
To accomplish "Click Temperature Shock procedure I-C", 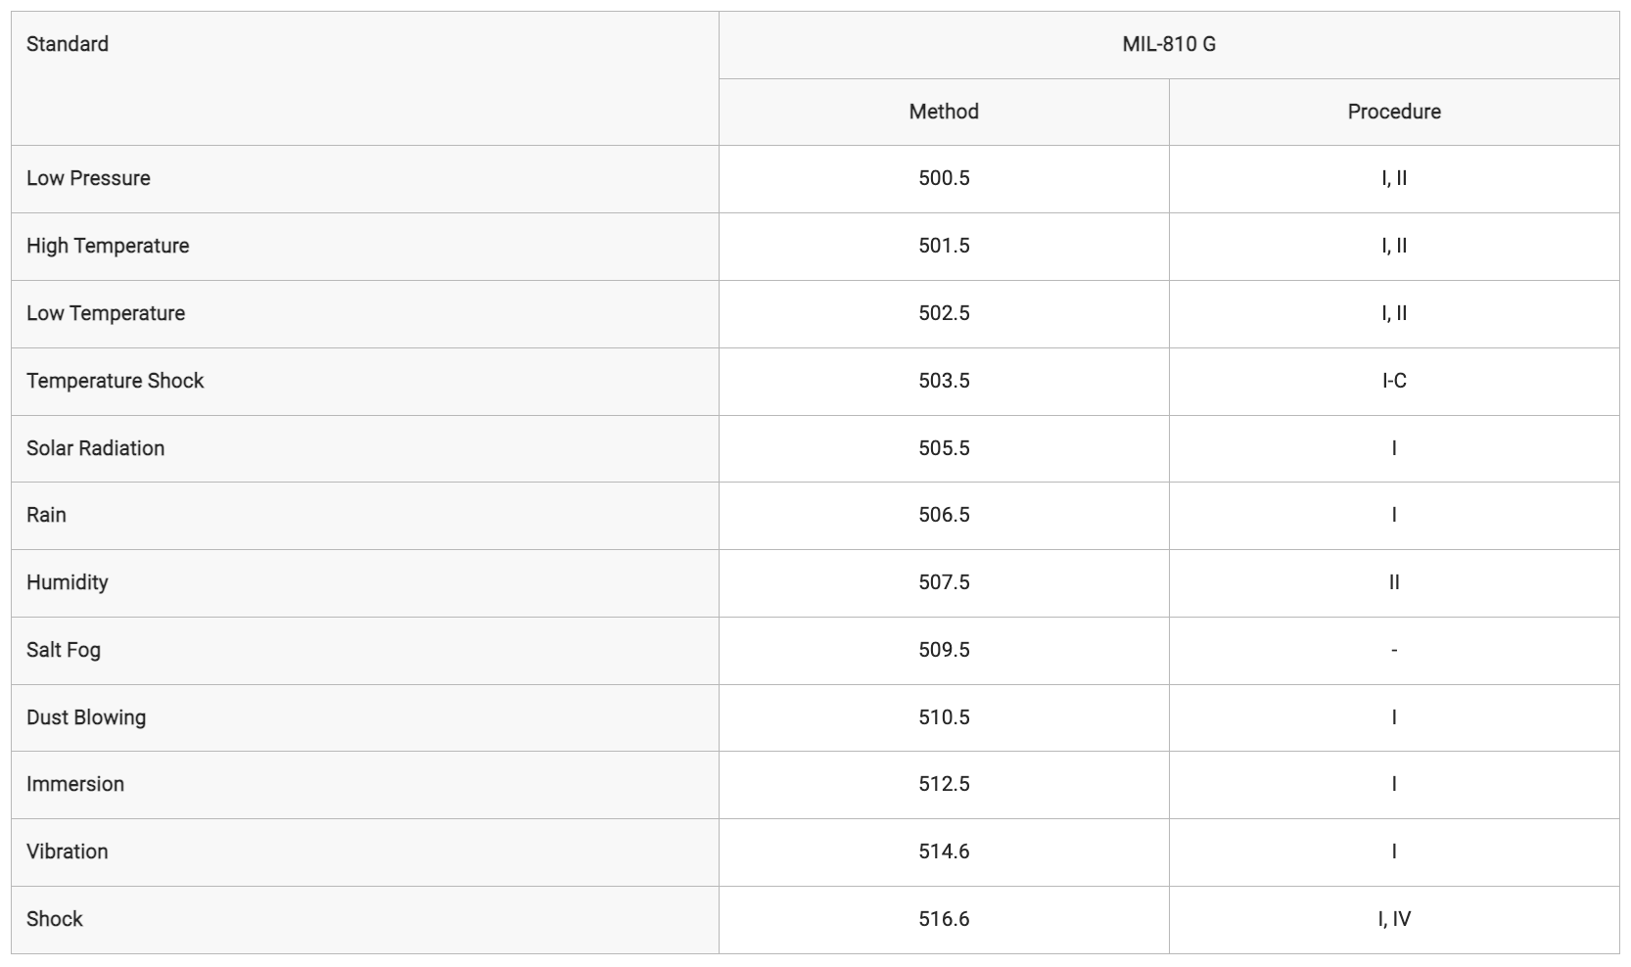I will [1394, 382].
